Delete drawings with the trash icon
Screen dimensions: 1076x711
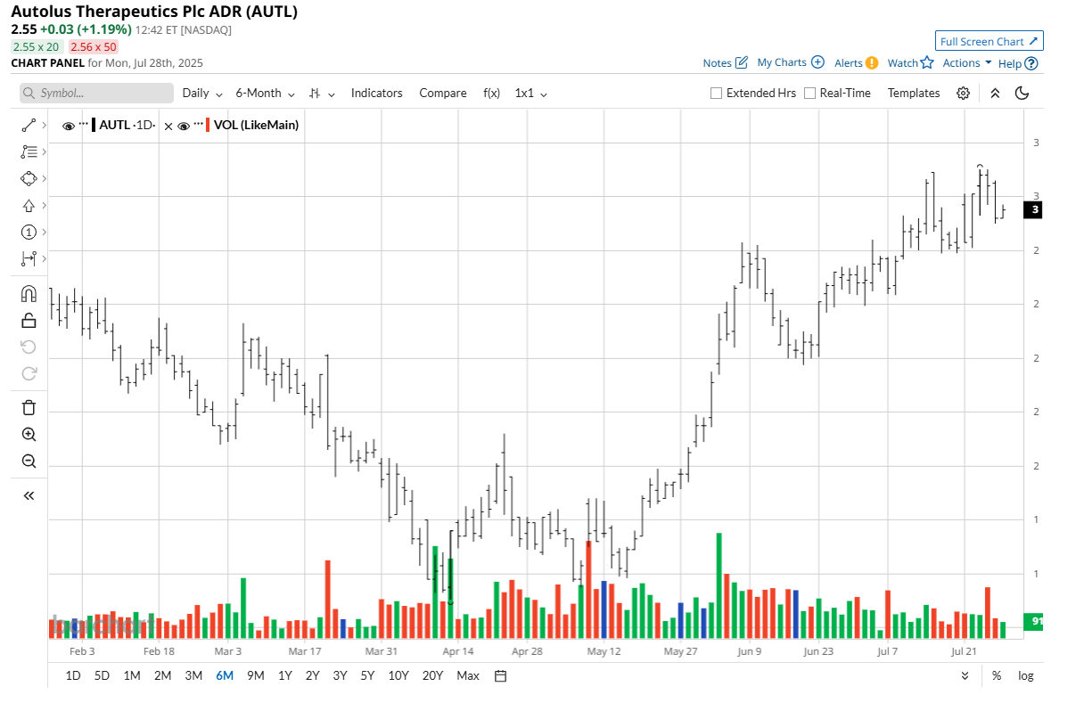pyautogui.click(x=29, y=408)
